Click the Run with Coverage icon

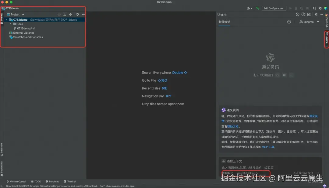(x=302, y=8)
